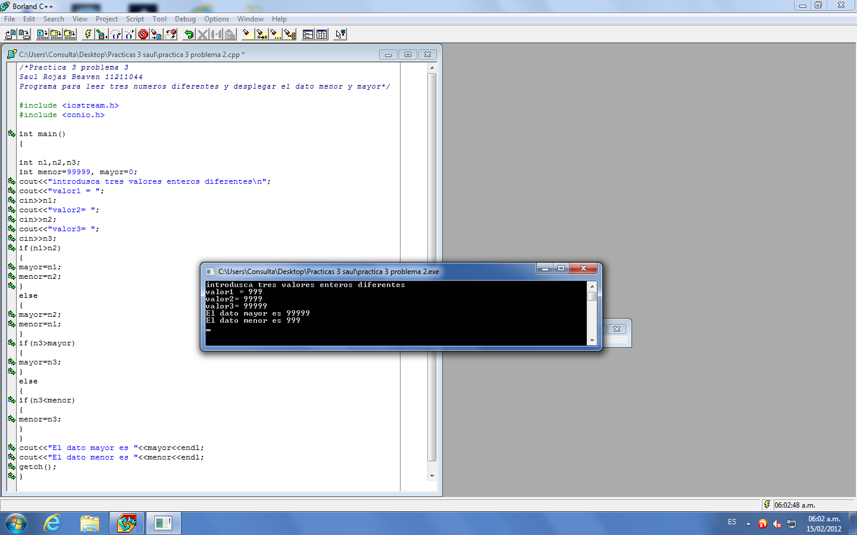Open the Script menu

(x=135, y=18)
